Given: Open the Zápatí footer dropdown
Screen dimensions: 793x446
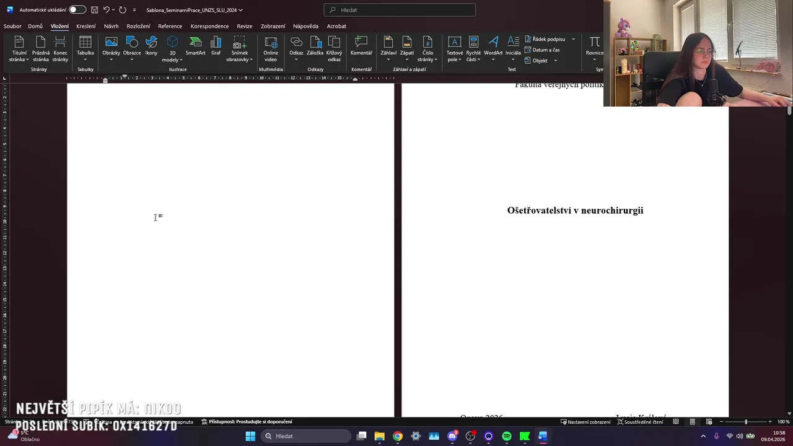Looking at the screenshot, I should click(x=407, y=49).
